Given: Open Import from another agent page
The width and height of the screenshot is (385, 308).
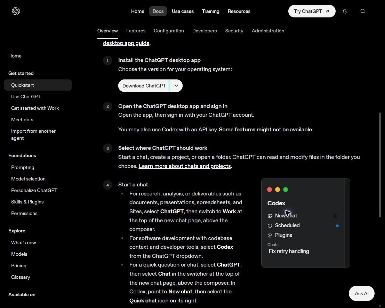Looking at the screenshot, I should [x=33, y=134].
